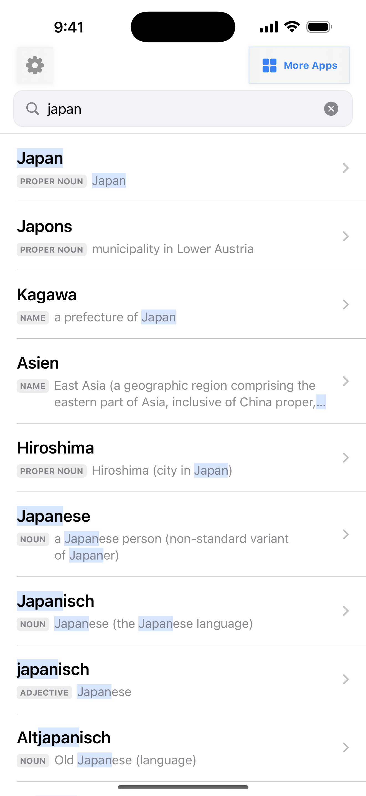Viewport: 366px width, 796px height.
Task: Tap the More Apps button
Action: pyautogui.click(x=299, y=65)
